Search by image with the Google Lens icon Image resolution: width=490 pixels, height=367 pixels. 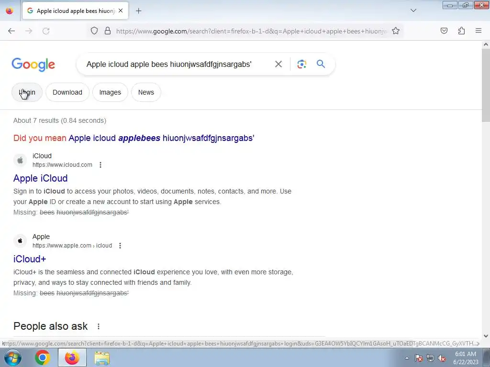coord(301,64)
